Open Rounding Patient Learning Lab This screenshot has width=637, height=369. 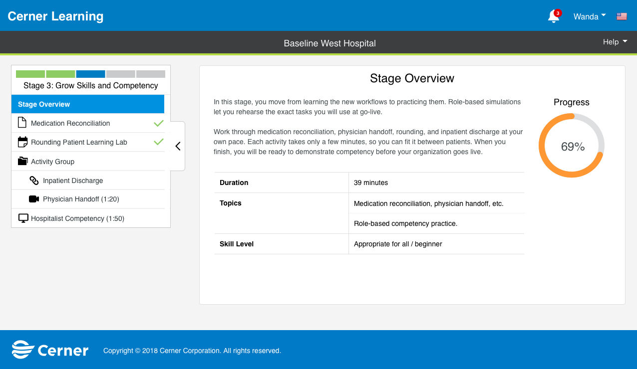(x=88, y=142)
